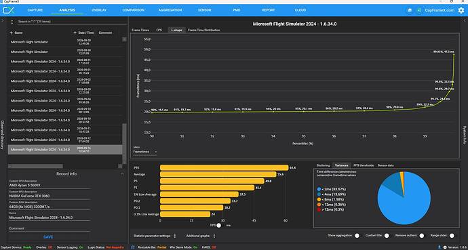The image size is (468, 250).
Task: Click the round icon left of Version
Action: coord(445,247)
